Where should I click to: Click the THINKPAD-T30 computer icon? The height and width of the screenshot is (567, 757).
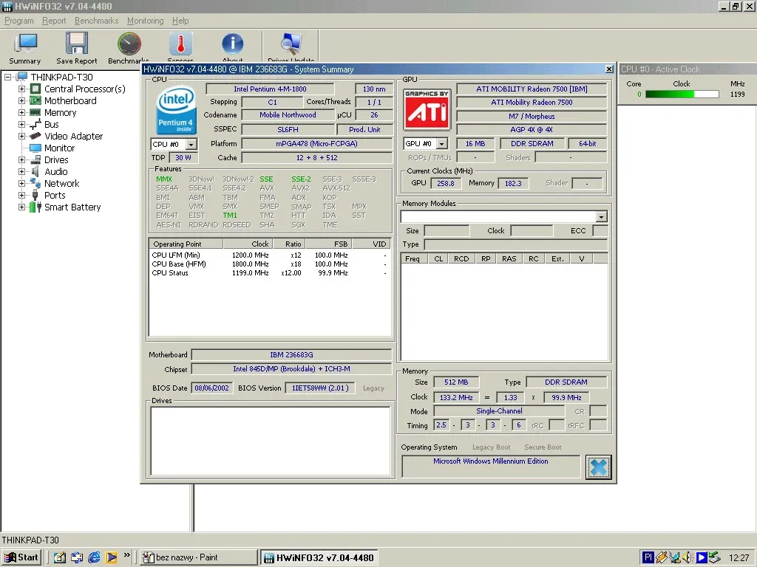click(x=21, y=77)
